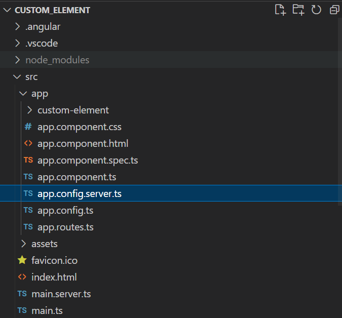
Task: Click the HTML icon beside index.html
Action: coord(22,277)
